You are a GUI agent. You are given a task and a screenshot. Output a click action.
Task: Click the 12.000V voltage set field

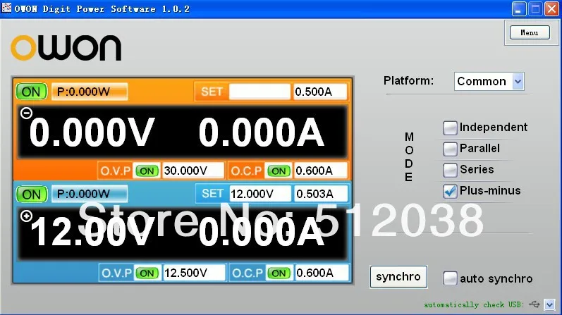click(x=260, y=194)
